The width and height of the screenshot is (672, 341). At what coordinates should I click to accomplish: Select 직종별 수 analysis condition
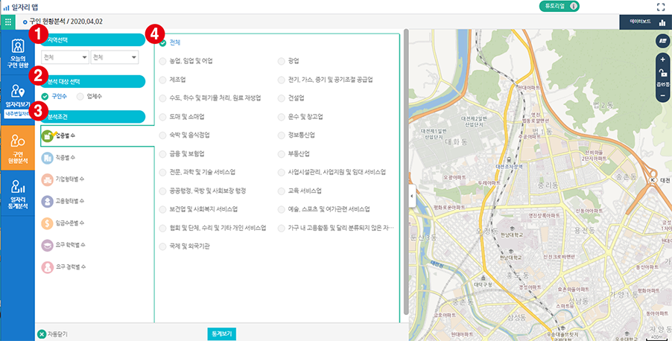click(59, 158)
